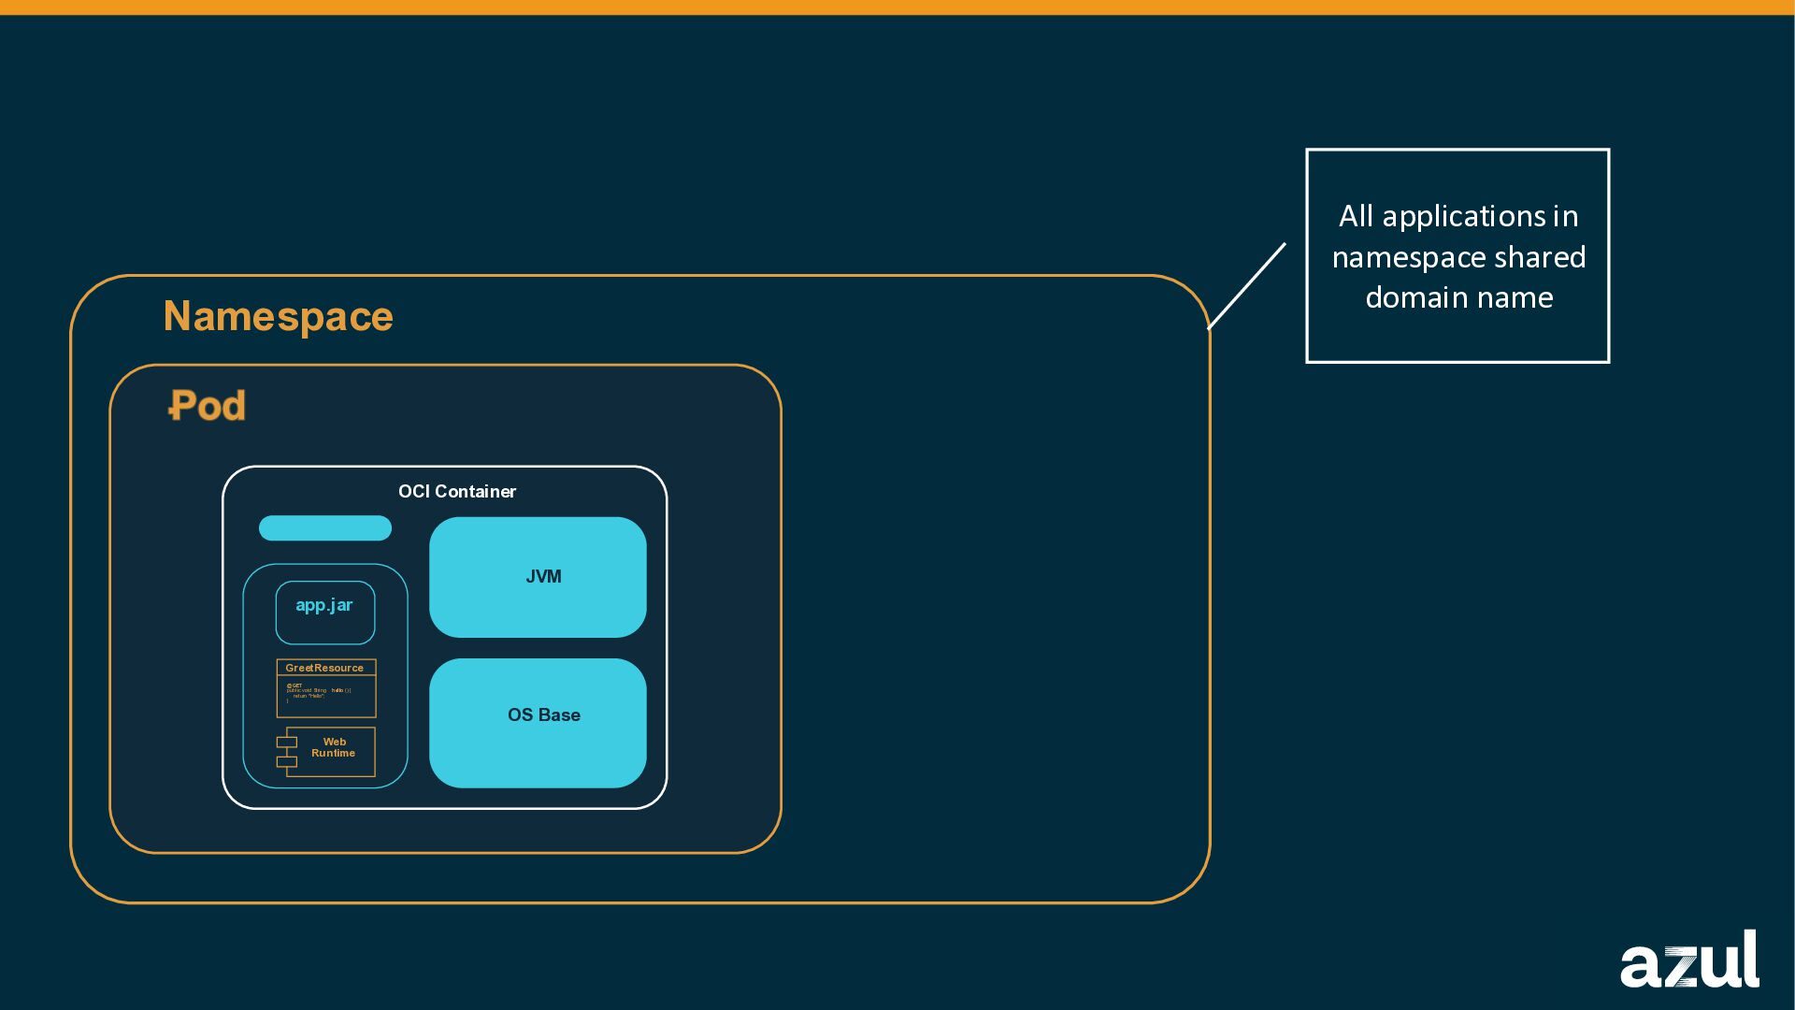Image resolution: width=1795 pixels, height=1010 pixels.
Task: Click the OCI Container title
Action: pos(456,492)
